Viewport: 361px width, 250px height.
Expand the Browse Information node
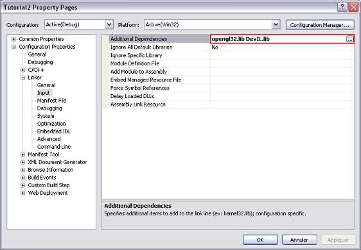[22, 170]
